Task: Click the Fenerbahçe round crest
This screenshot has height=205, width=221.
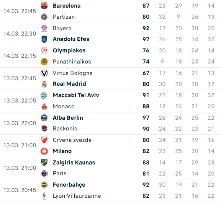Action: [44, 185]
